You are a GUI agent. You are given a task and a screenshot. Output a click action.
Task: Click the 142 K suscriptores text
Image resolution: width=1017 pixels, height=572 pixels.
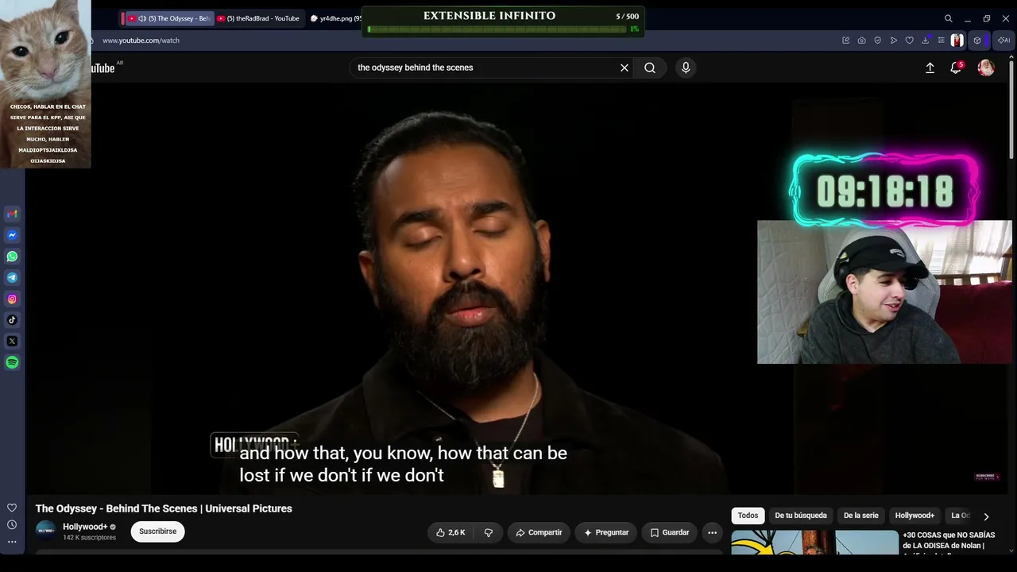coord(89,538)
